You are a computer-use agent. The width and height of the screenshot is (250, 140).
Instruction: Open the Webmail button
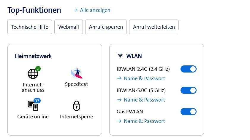tap(69, 27)
